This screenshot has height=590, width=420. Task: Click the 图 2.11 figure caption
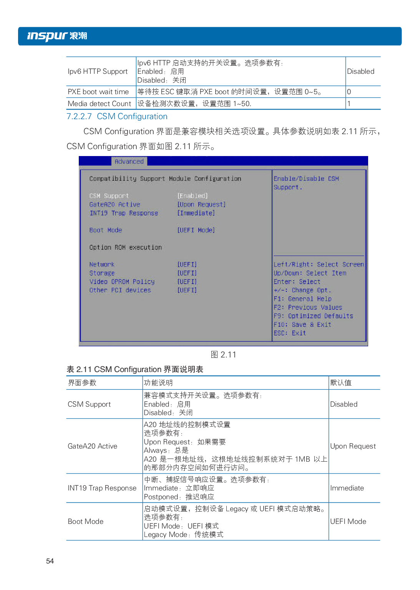223,354
